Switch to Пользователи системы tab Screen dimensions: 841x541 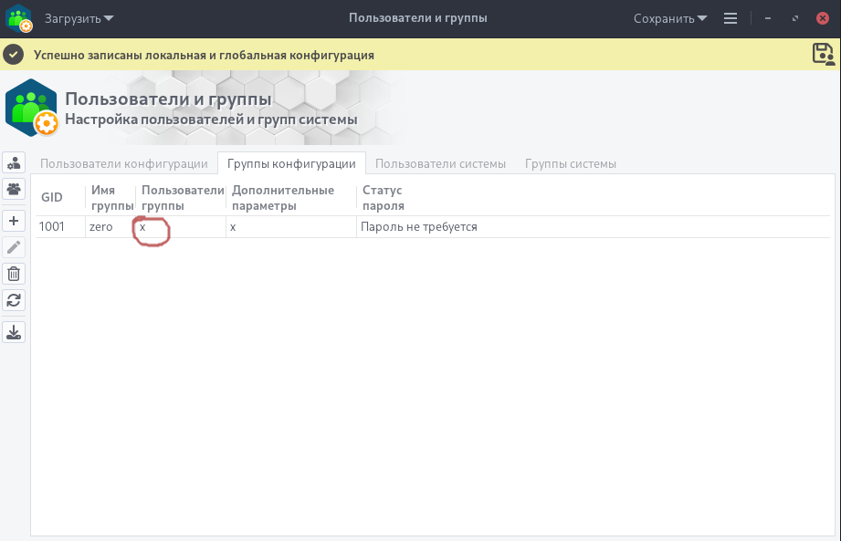pyautogui.click(x=440, y=164)
